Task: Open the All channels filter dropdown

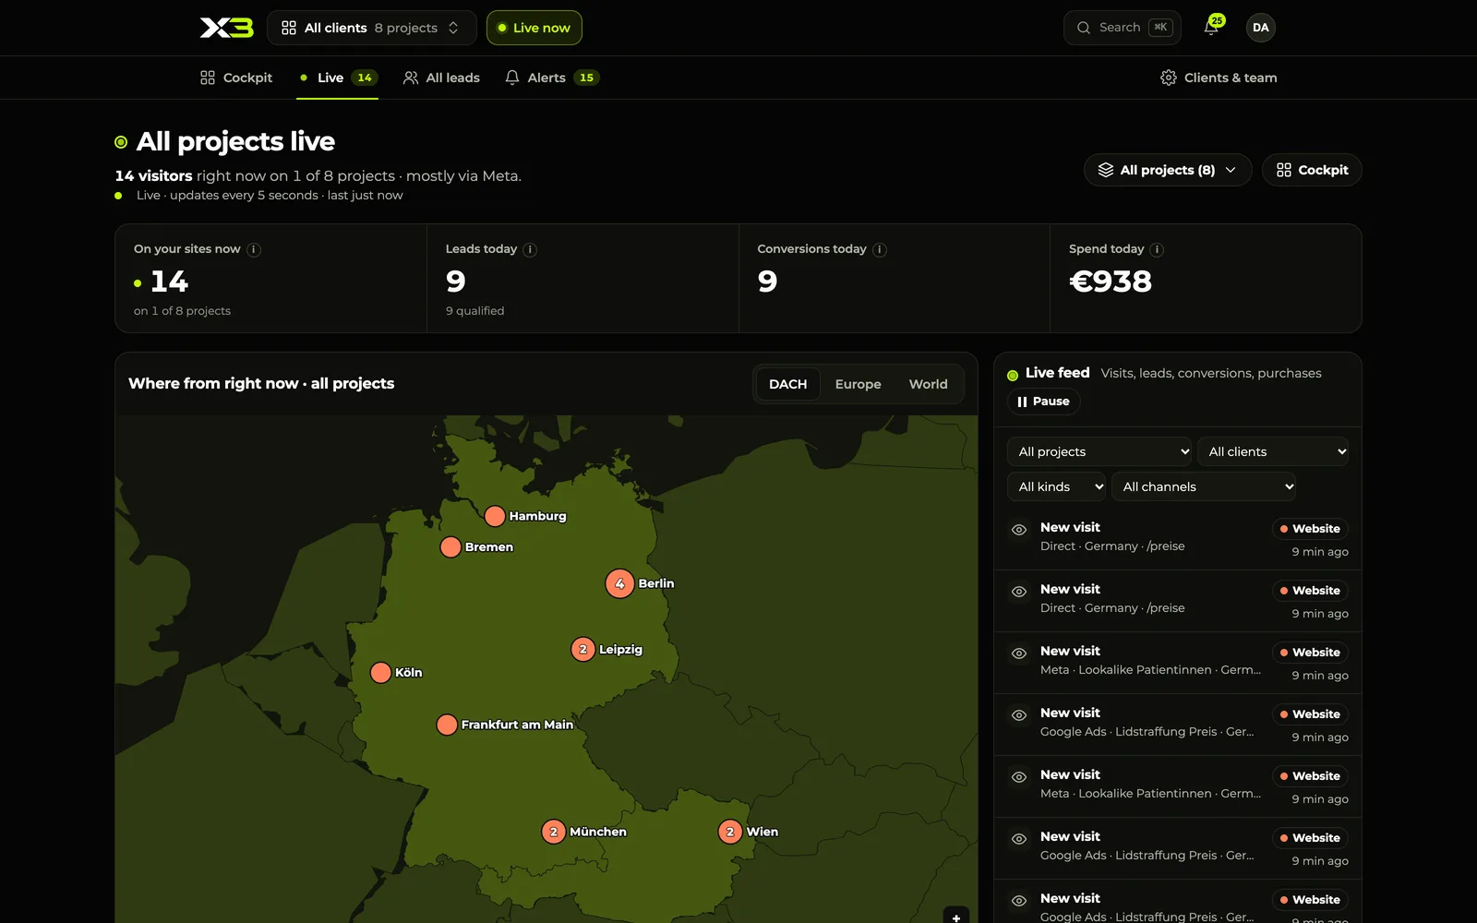Action: pos(1204,486)
